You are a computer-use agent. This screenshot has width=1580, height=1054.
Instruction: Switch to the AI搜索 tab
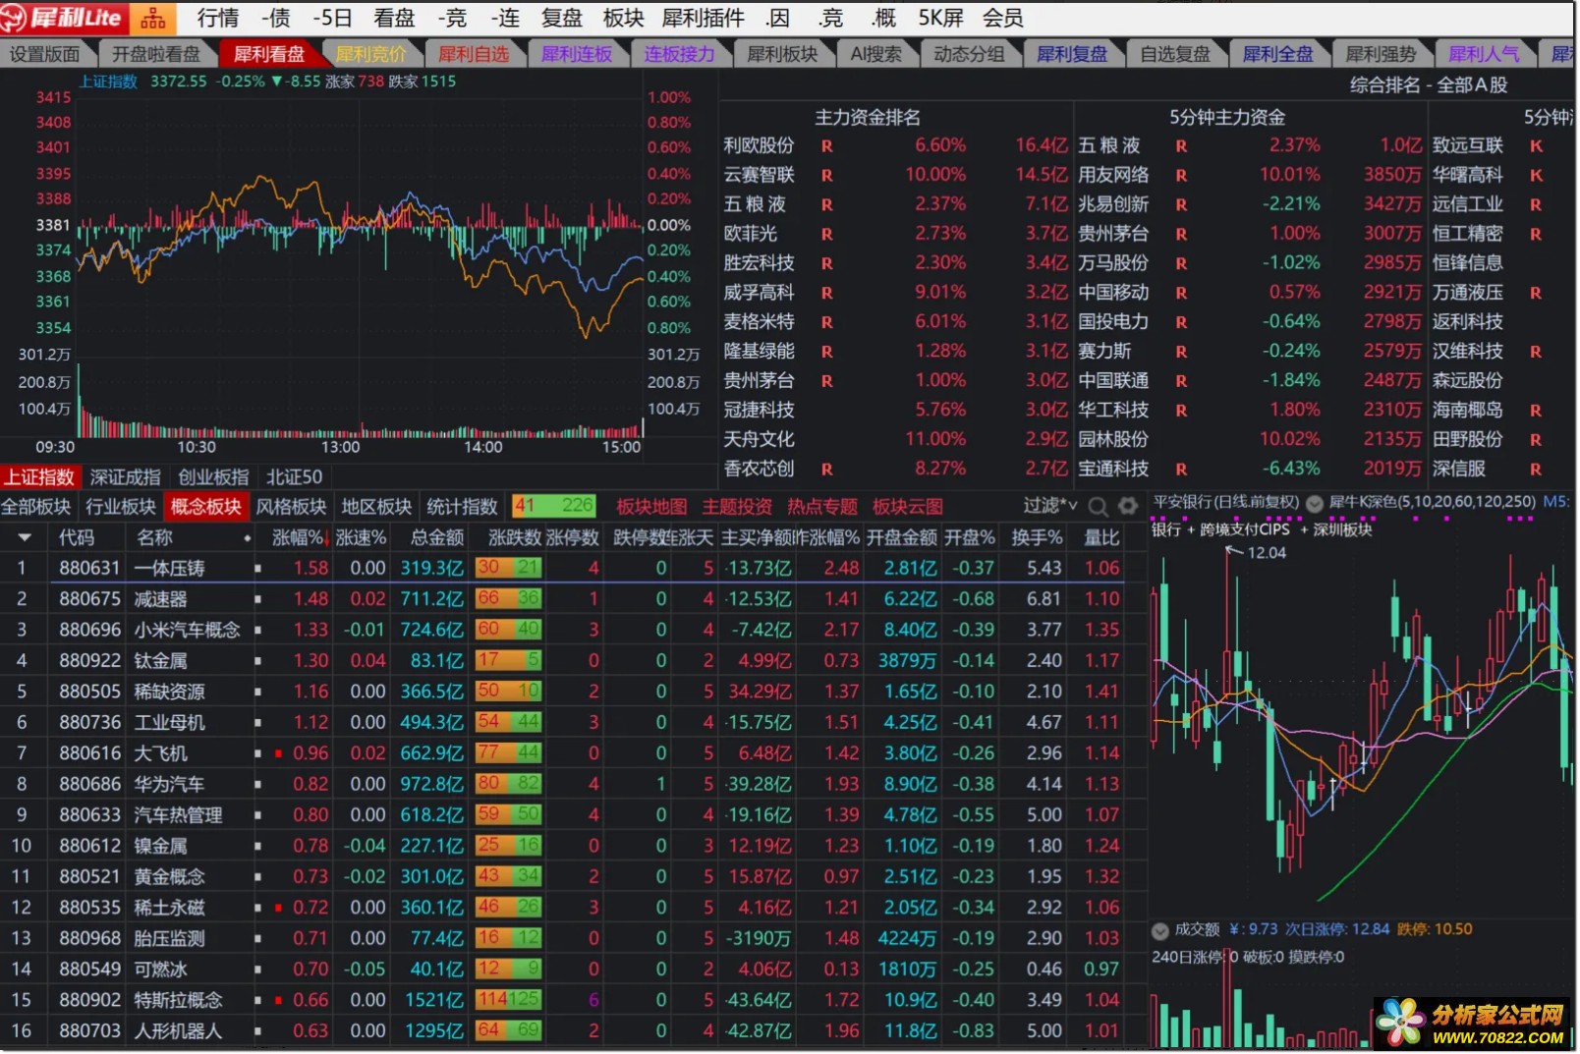(875, 55)
